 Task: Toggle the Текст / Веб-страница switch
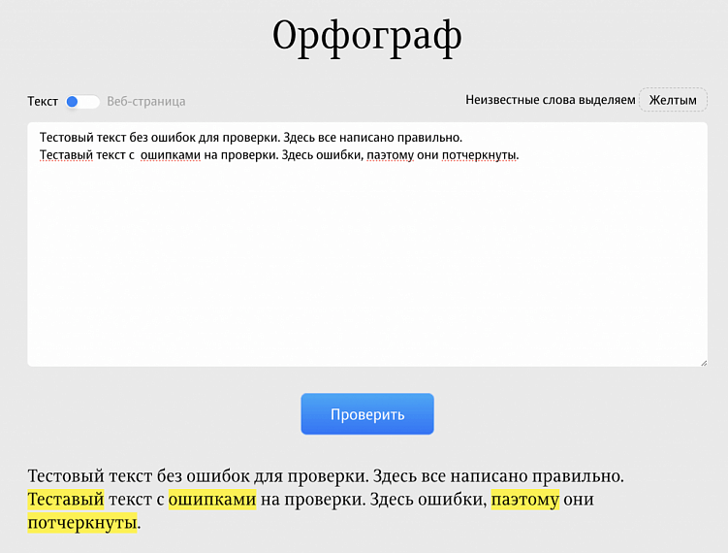[x=82, y=101]
